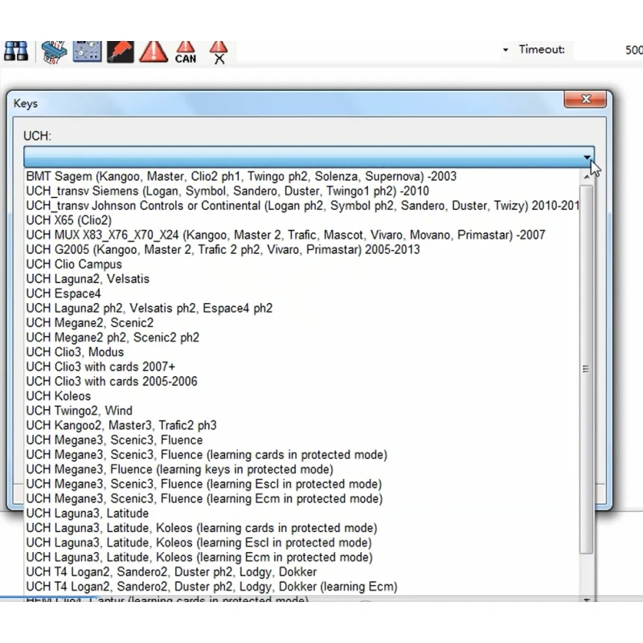Select UCH Megane3, Fluence learning keys entry
This screenshot has width=643, height=643.
[x=302, y=469]
